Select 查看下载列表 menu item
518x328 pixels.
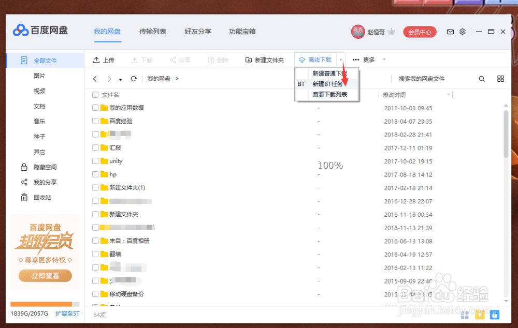[327, 94]
